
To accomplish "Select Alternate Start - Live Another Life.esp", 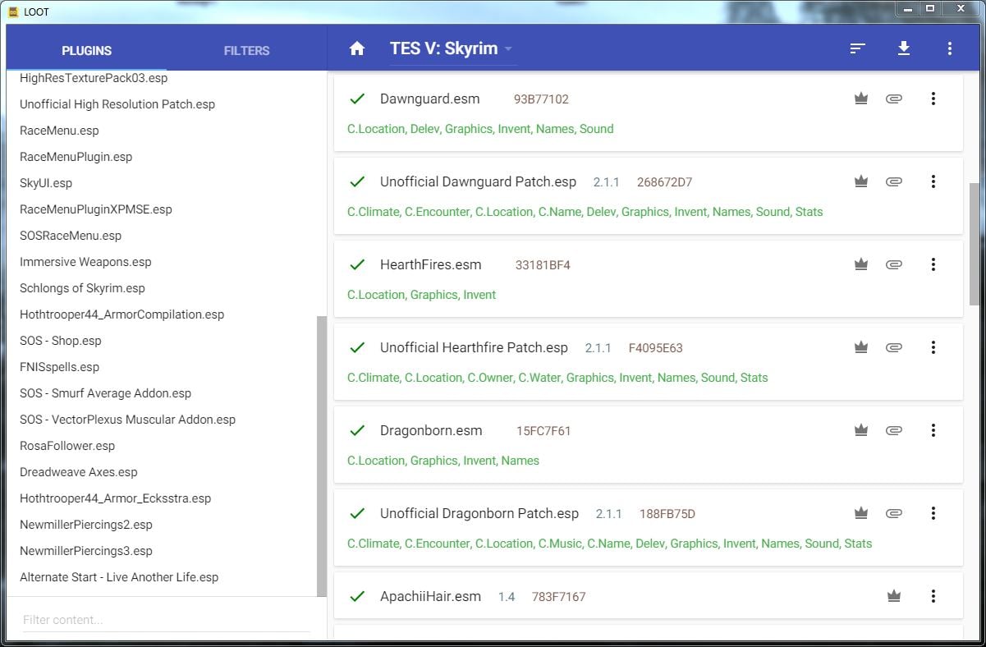I will coord(119,577).
